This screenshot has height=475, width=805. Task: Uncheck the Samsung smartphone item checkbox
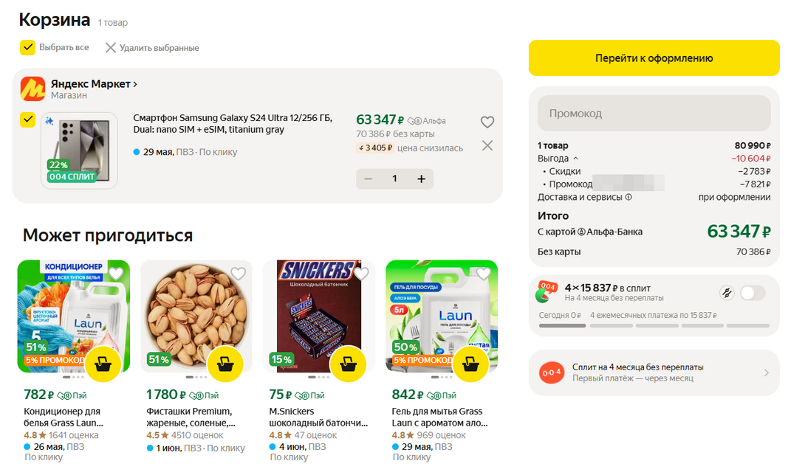28,119
